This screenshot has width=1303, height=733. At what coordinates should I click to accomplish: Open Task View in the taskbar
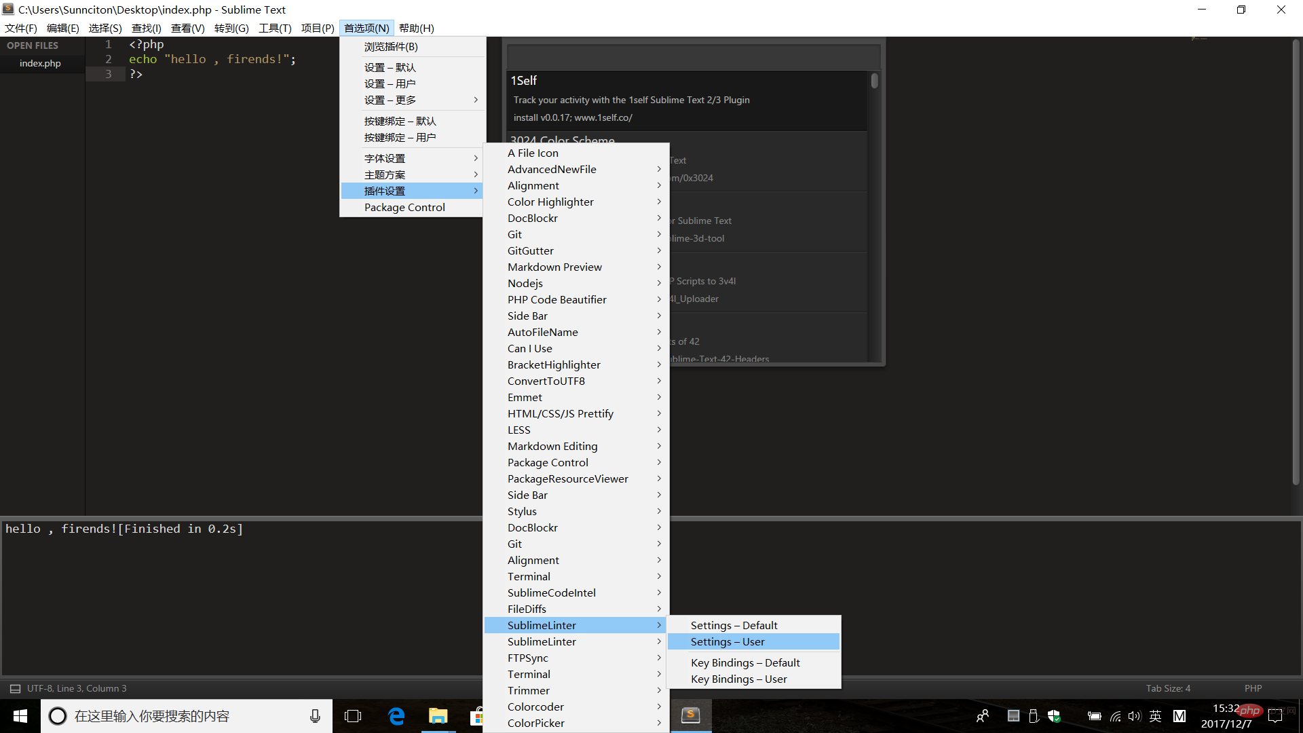[x=353, y=716]
